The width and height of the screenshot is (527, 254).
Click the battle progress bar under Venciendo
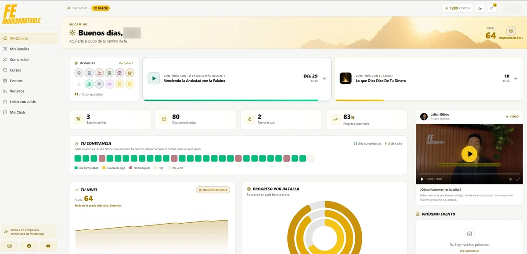(237, 100)
